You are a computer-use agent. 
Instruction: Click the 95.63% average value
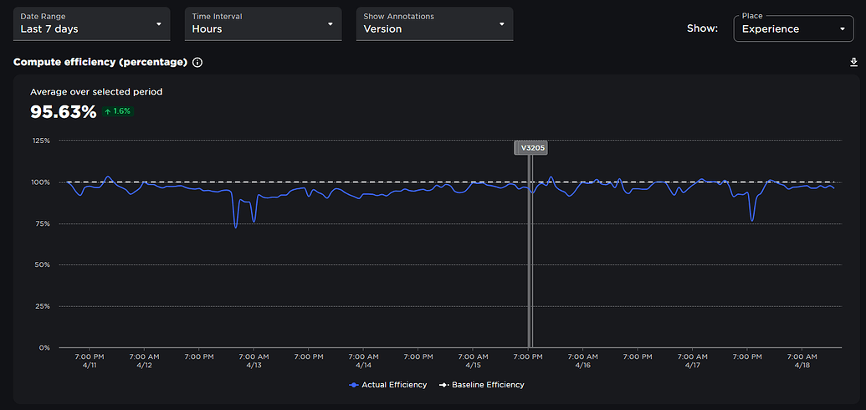64,111
